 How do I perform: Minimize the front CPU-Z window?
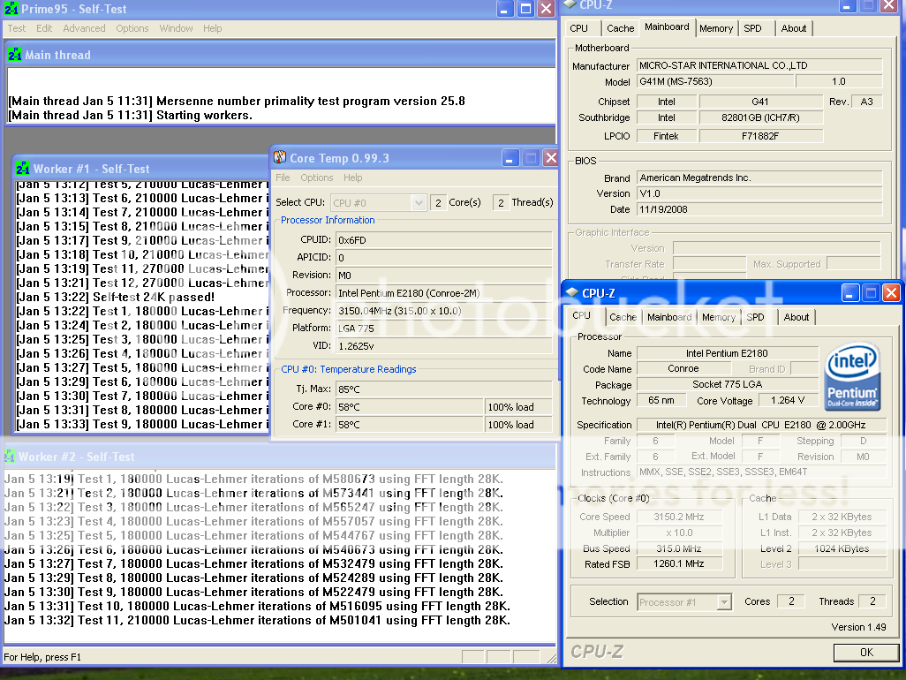tap(849, 293)
